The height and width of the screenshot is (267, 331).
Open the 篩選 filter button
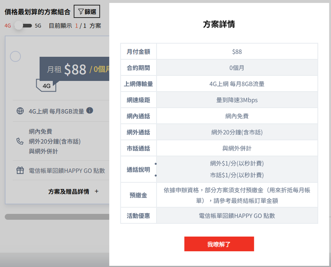click(x=87, y=11)
